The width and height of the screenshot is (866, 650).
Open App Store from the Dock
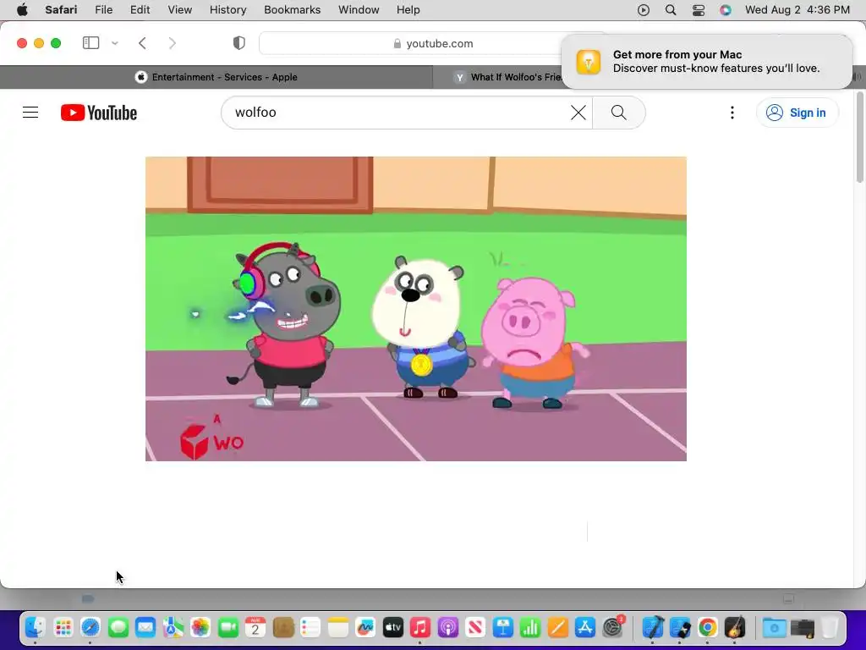(x=585, y=627)
